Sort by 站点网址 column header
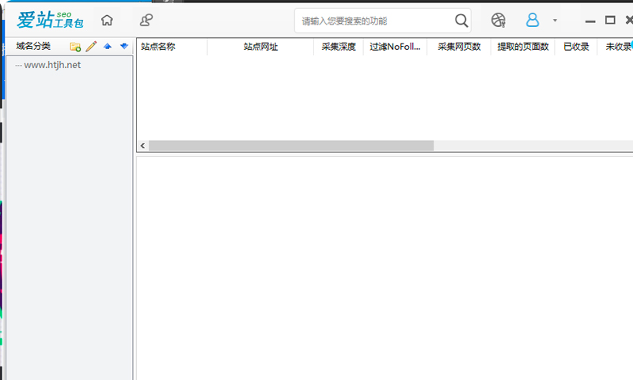The width and height of the screenshot is (633, 380). coord(260,47)
